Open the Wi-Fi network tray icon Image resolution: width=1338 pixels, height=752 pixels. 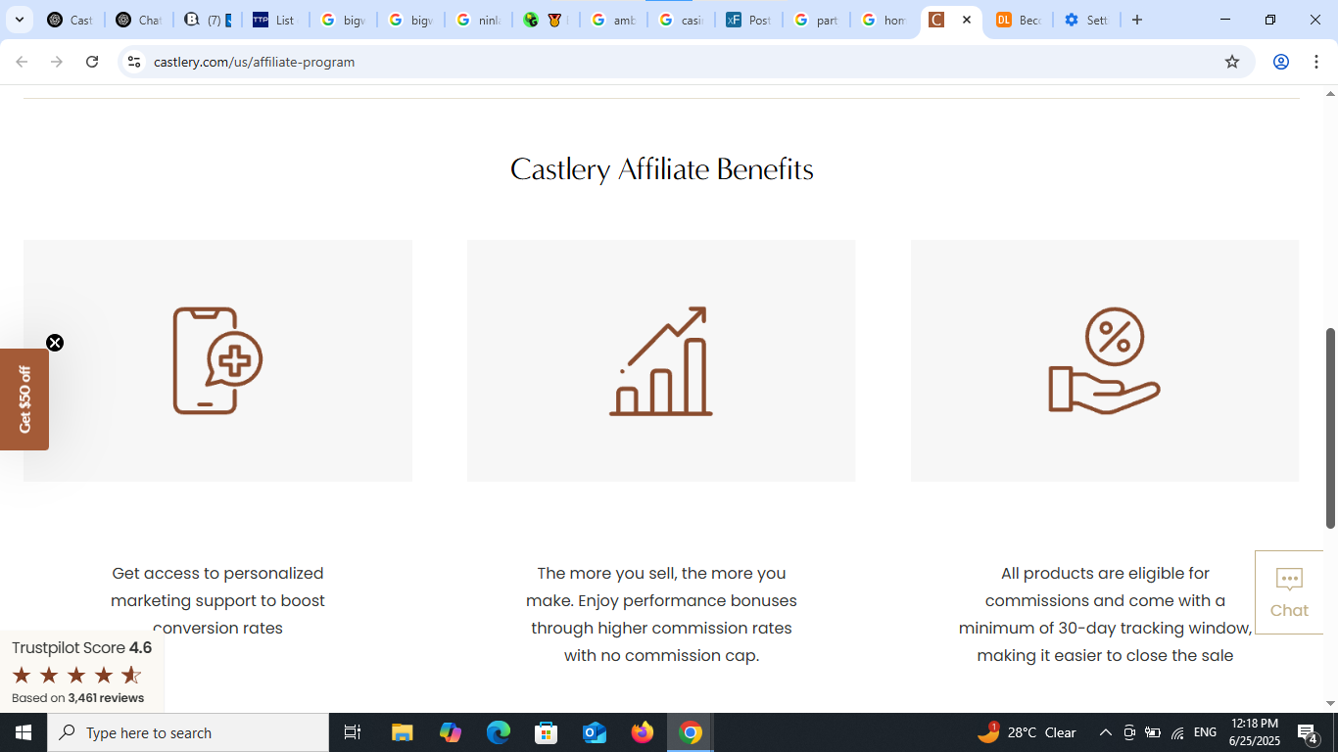(x=1177, y=732)
